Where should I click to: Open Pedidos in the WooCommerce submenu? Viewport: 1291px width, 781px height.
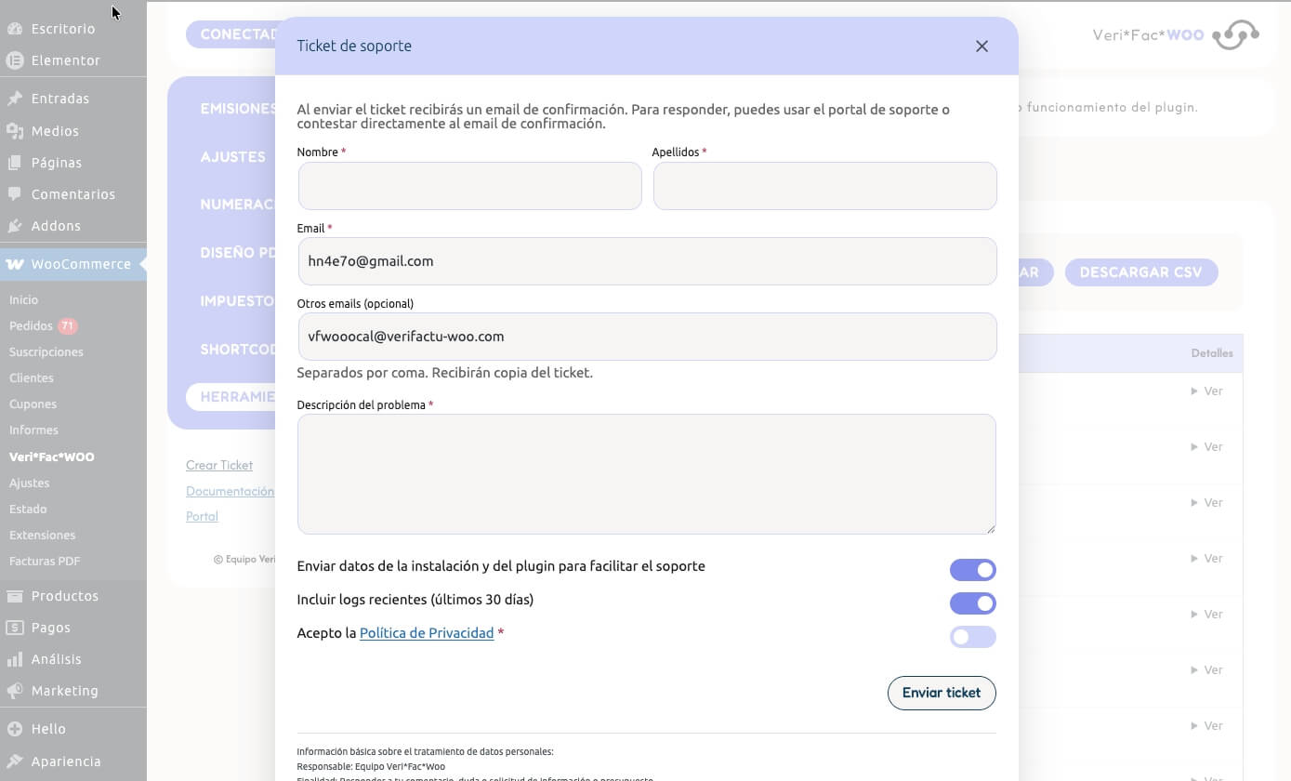tap(31, 326)
